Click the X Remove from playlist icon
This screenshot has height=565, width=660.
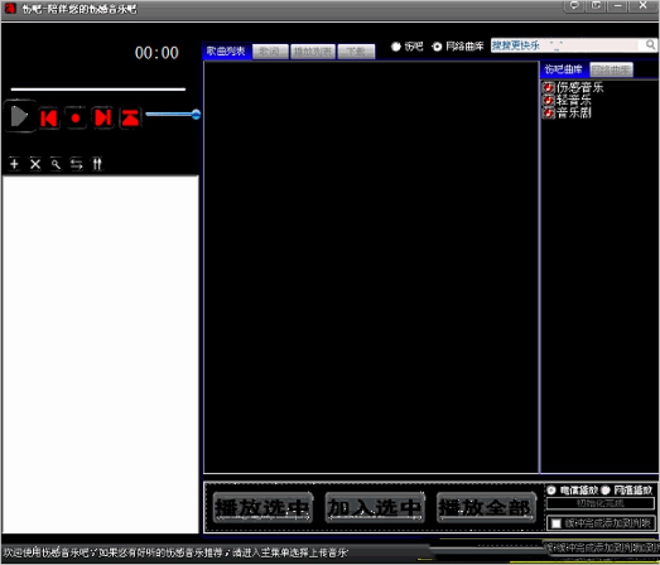pos(35,164)
